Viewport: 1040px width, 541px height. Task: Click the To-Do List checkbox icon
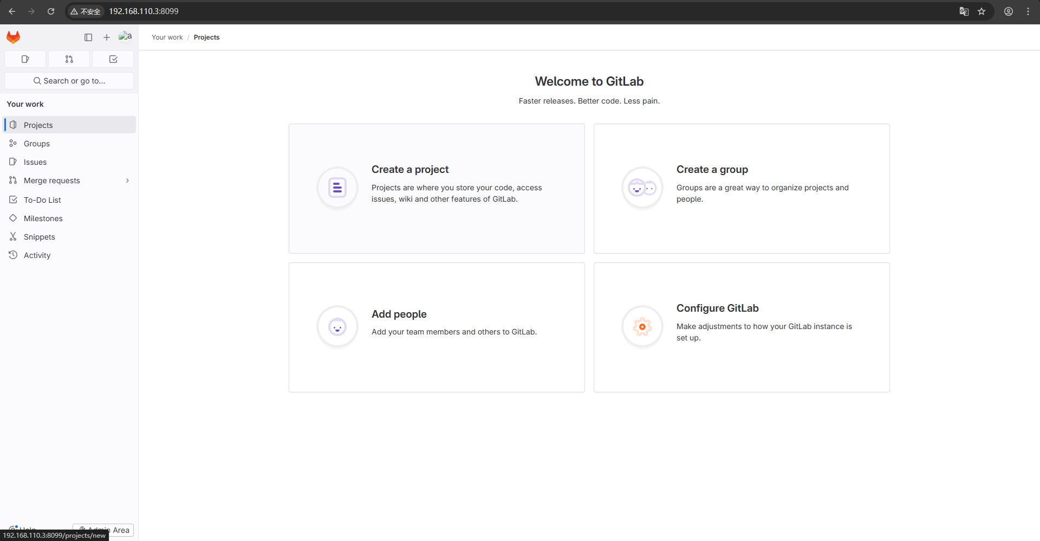13,199
